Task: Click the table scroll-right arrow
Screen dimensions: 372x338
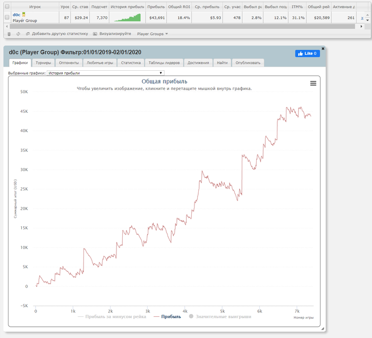Action: 361,27
